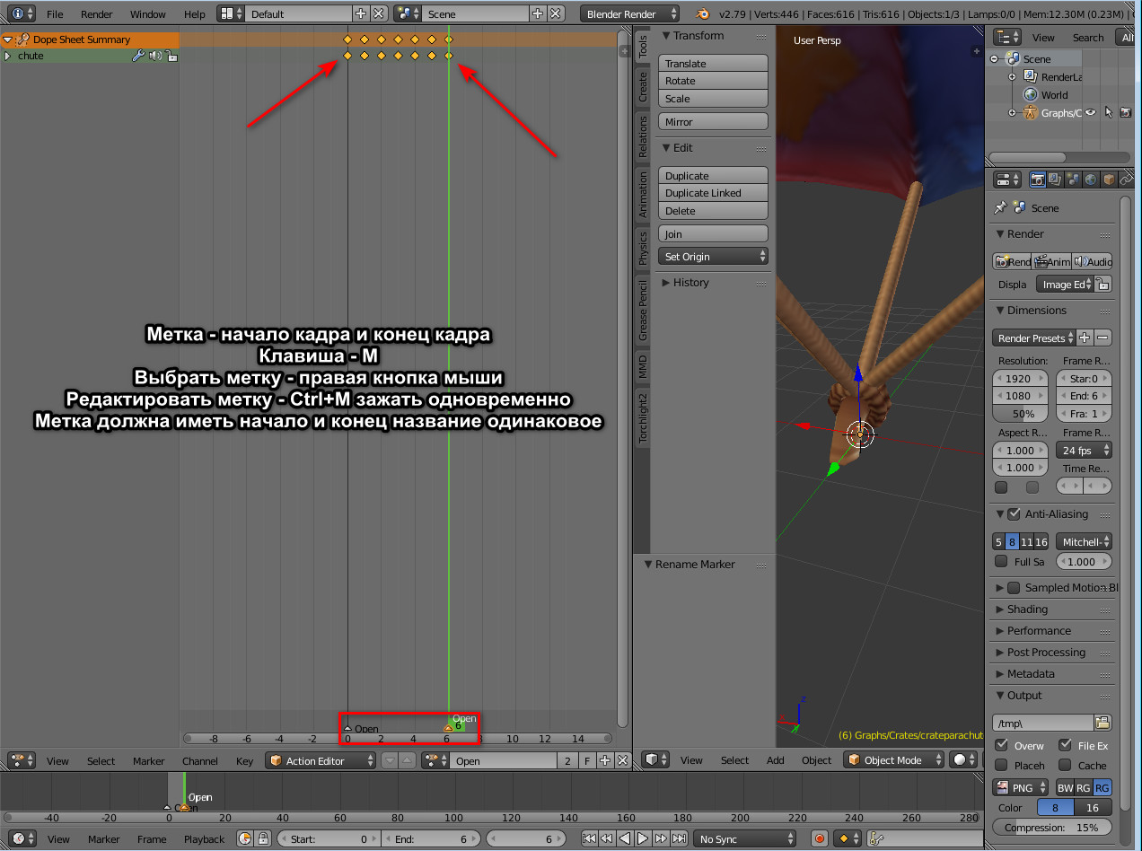
Task: Open the Render properties tab camera icon
Action: 1037,180
